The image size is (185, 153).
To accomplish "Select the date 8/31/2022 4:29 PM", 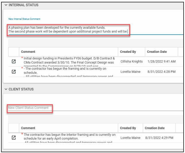I will click(159, 138).
